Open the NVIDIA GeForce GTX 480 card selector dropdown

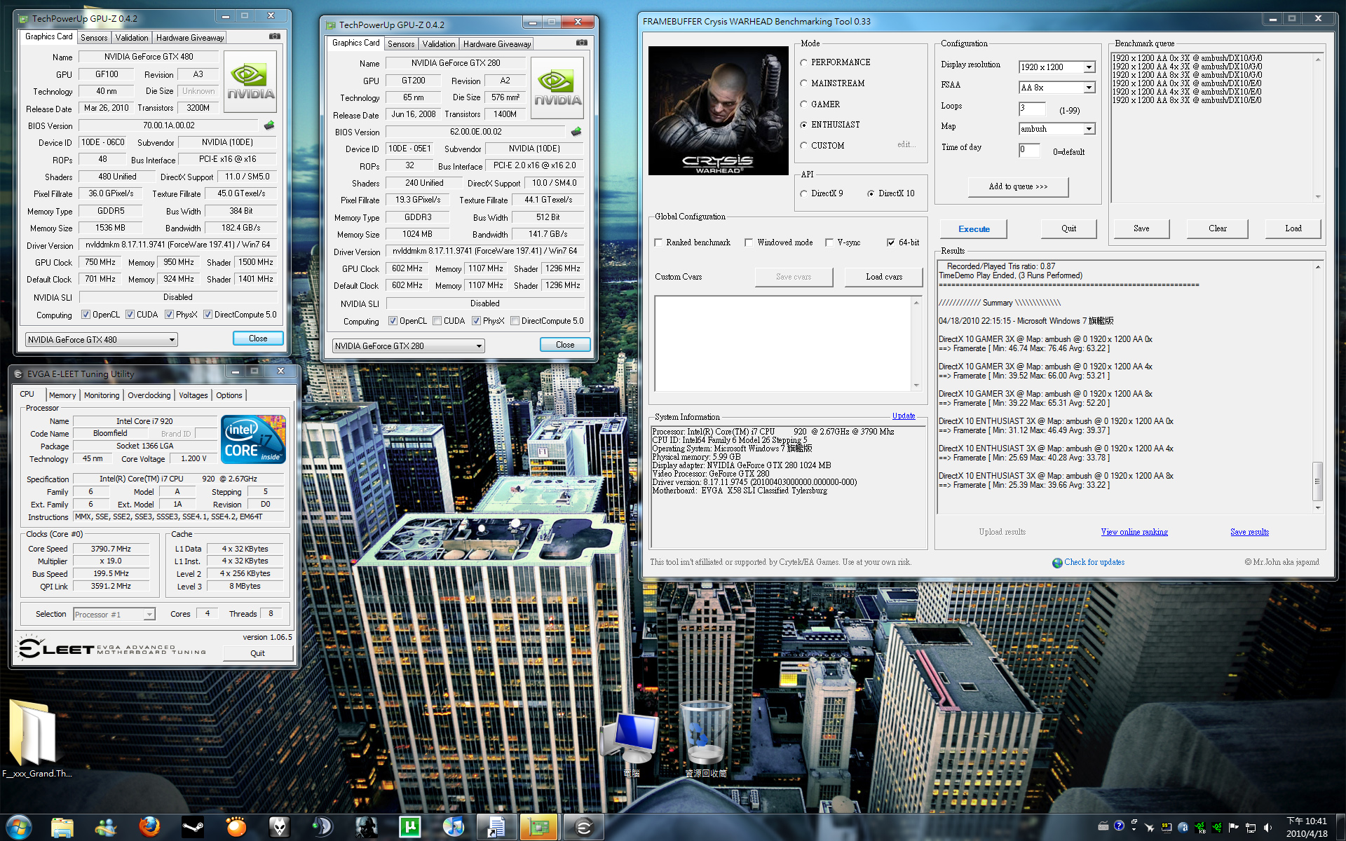pyautogui.click(x=101, y=340)
